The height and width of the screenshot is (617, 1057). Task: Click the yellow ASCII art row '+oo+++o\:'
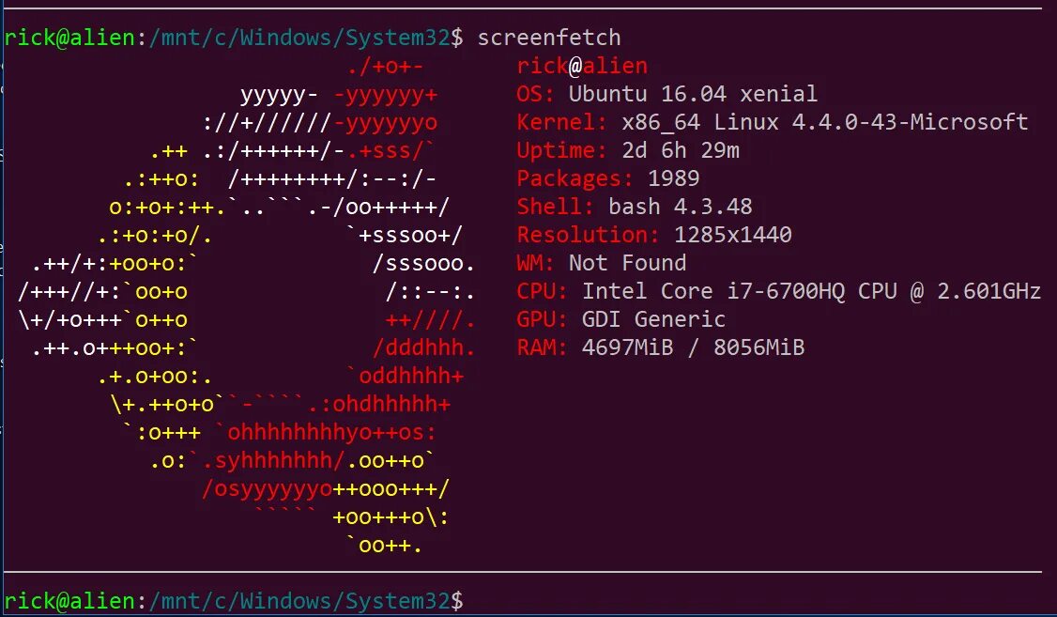pyautogui.click(x=391, y=517)
